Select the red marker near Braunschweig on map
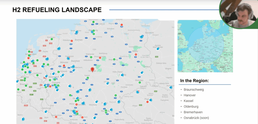258x124 pixels. pyautogui.click(x=100, y=58)
